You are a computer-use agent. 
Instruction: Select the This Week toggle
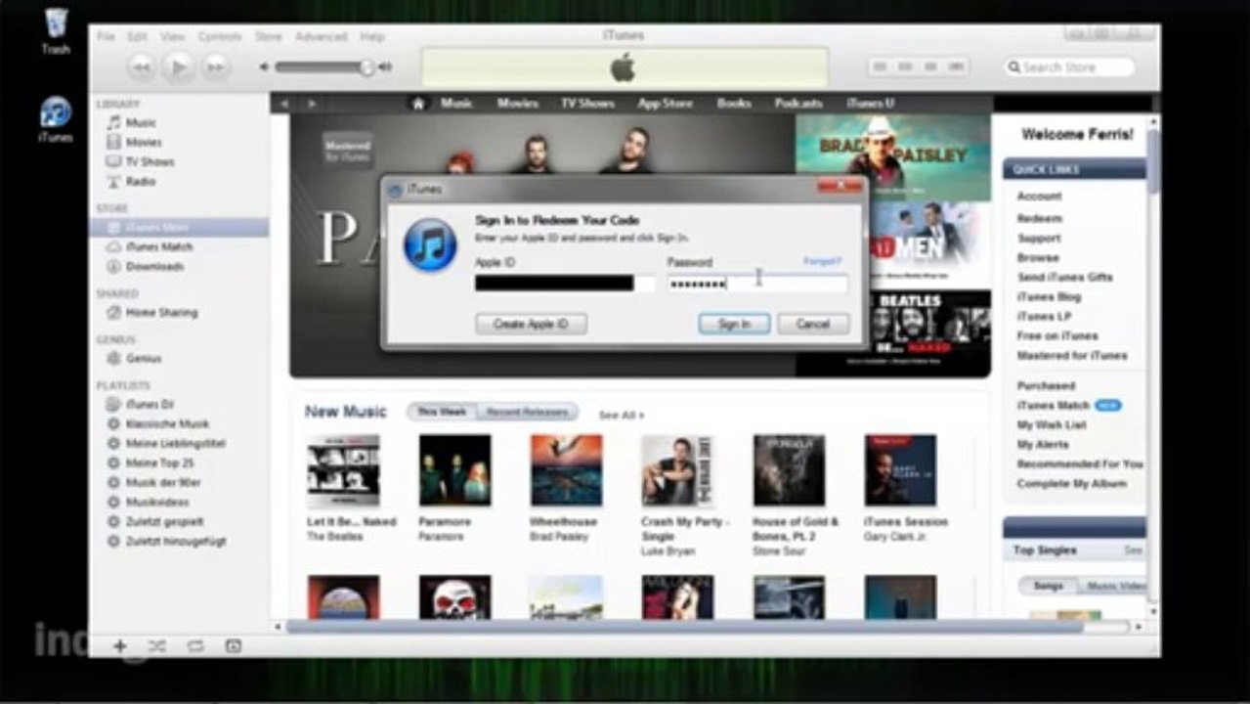coord(442,412)
